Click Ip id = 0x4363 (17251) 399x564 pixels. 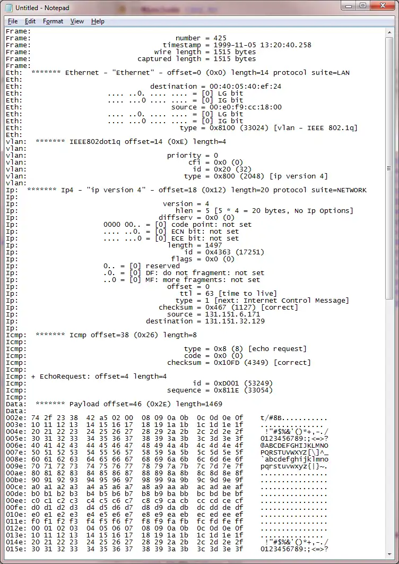tap(224, 252)
